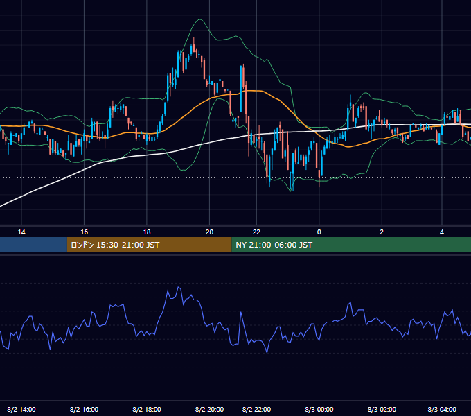Click the '20' hour label on the price chart axis

click(209, 232)
